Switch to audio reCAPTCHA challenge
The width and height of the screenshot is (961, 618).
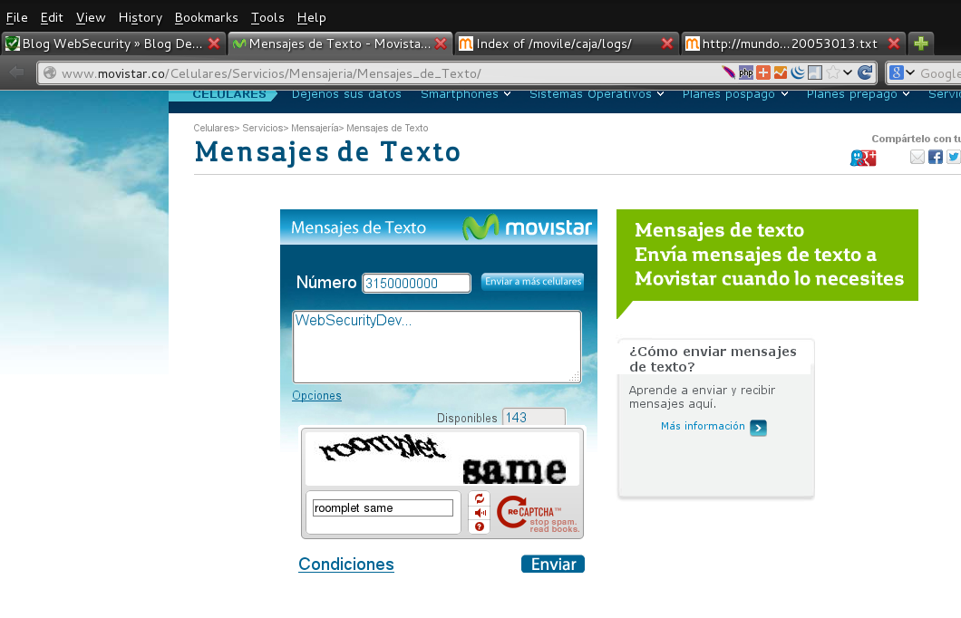click(480, 513)
